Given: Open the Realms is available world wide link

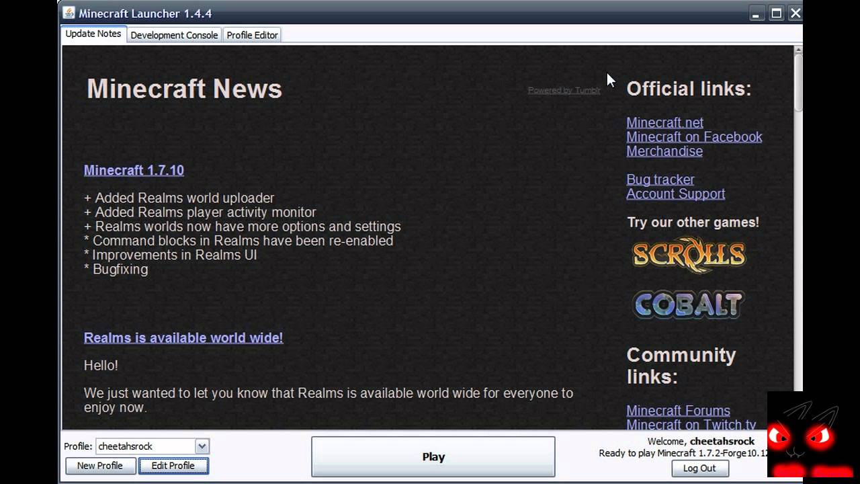Looking at the screenshot, I should click(x=183, y=337).
